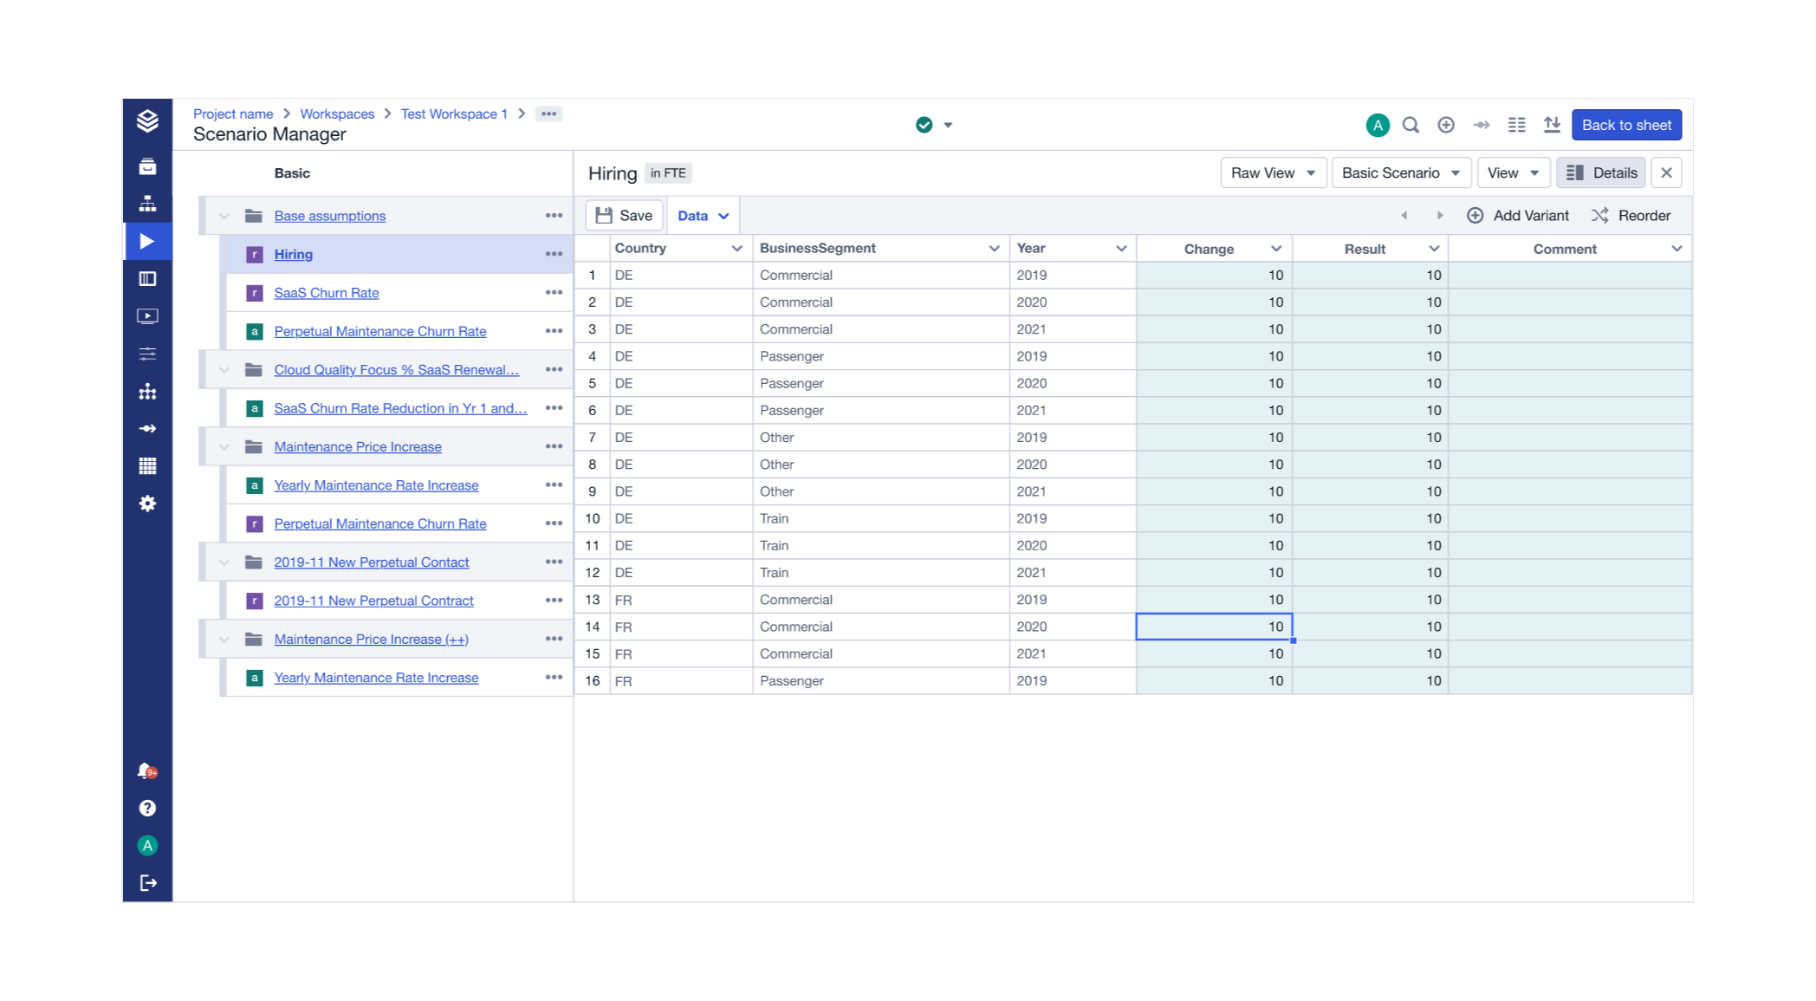The height and width of the screenshot is (1001, 1816).
Task: Open Country column filter dropdown
Action: pos(736,249)
